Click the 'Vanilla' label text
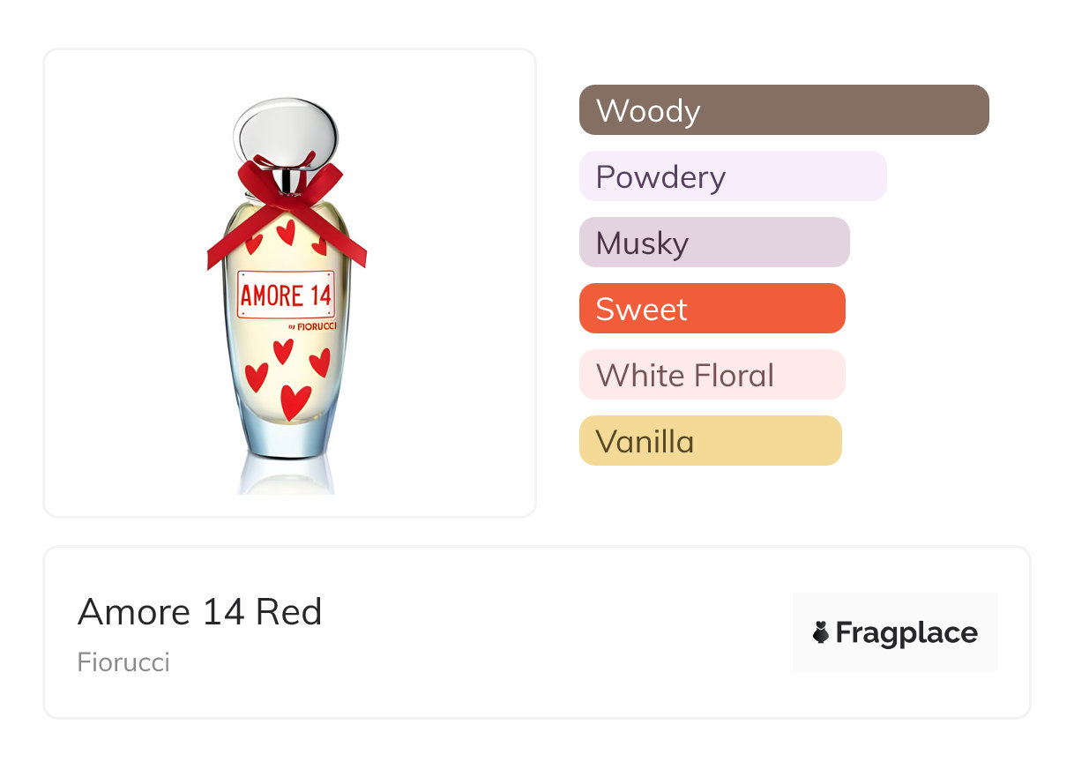The image size is (1074, 762). [645, 442]
